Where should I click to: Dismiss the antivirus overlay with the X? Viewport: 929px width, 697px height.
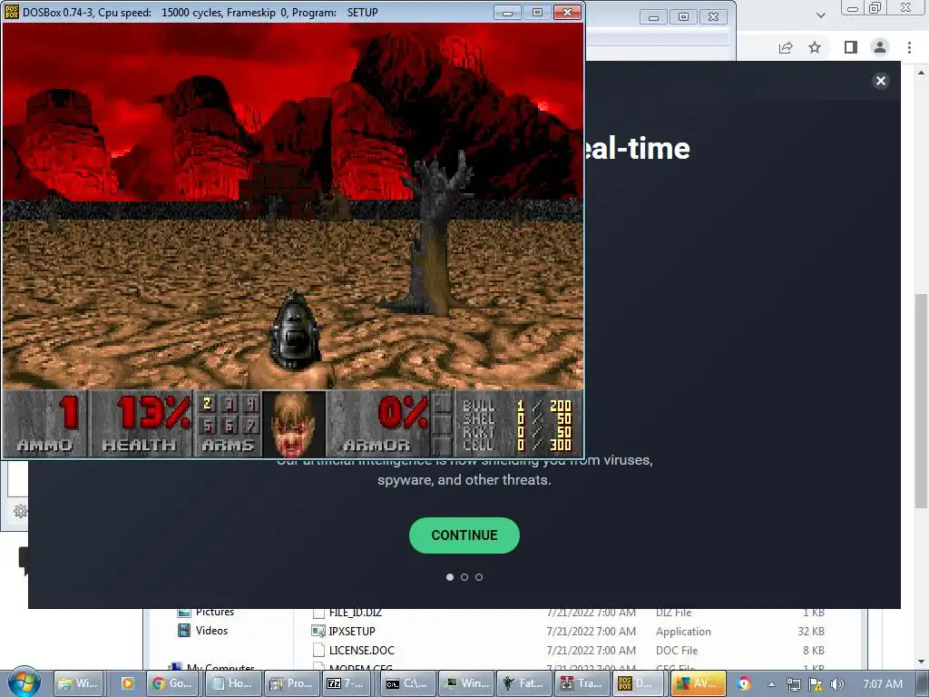pos(881,81)
